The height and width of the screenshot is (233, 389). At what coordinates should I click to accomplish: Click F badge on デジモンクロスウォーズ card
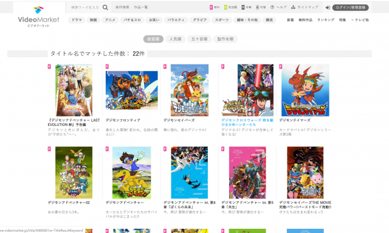coord(223,66)
